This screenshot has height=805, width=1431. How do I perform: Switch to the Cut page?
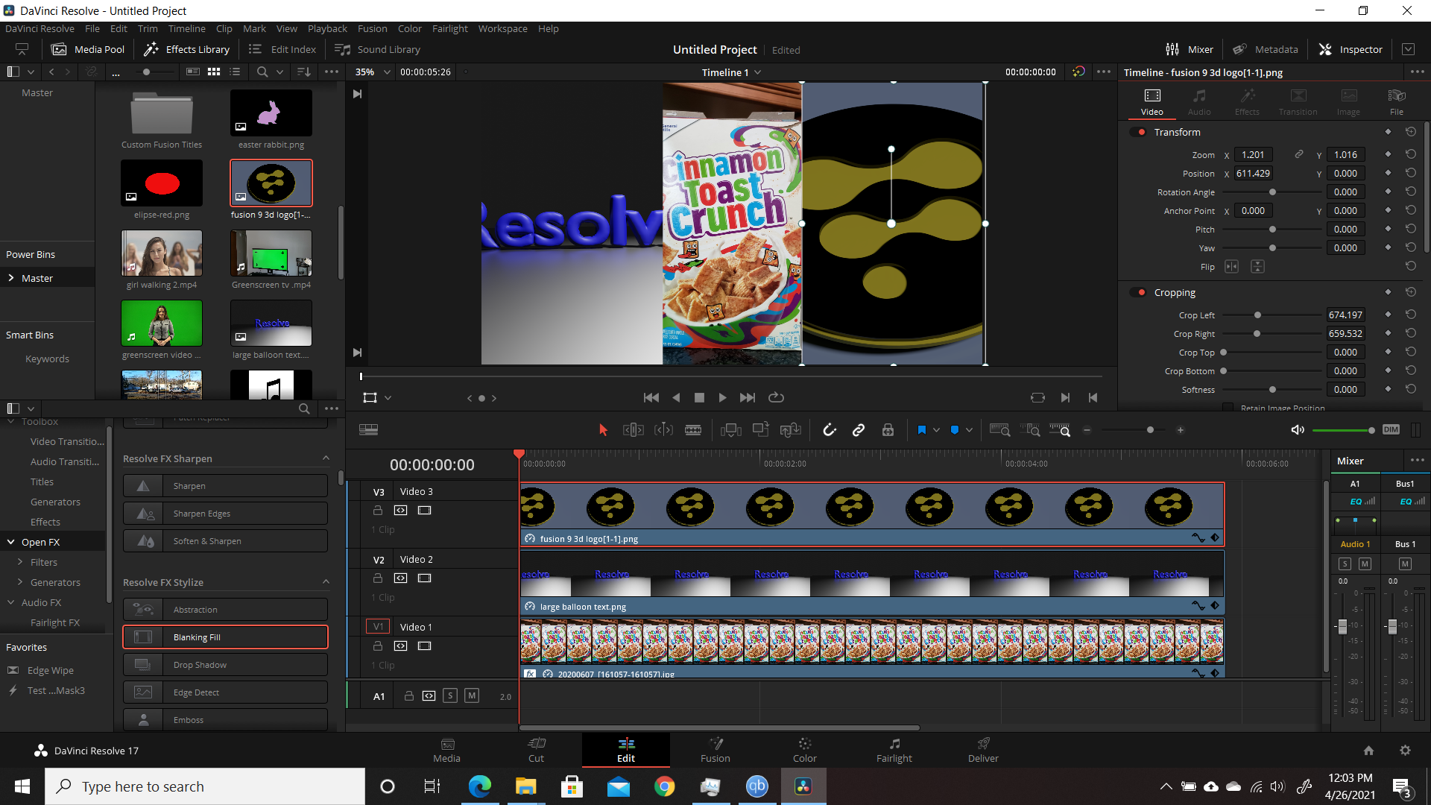[x=536, y=750]
